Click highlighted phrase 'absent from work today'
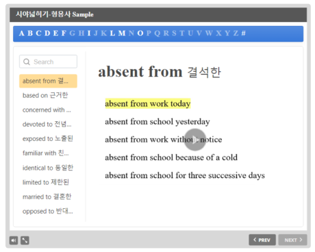 (148, 103)
